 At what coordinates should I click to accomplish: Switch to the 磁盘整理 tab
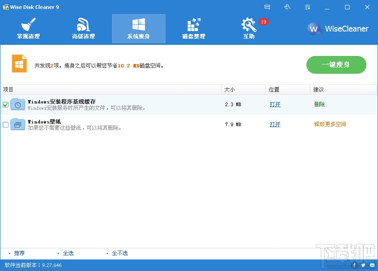click(x=193, y=28)
